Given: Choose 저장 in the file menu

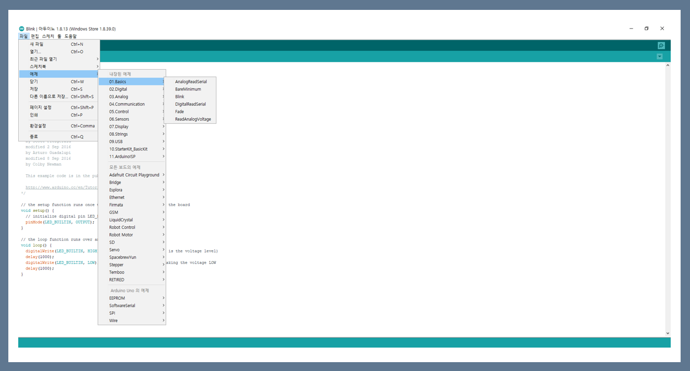Looking at the screenshot, I should [x=59, y=89].
